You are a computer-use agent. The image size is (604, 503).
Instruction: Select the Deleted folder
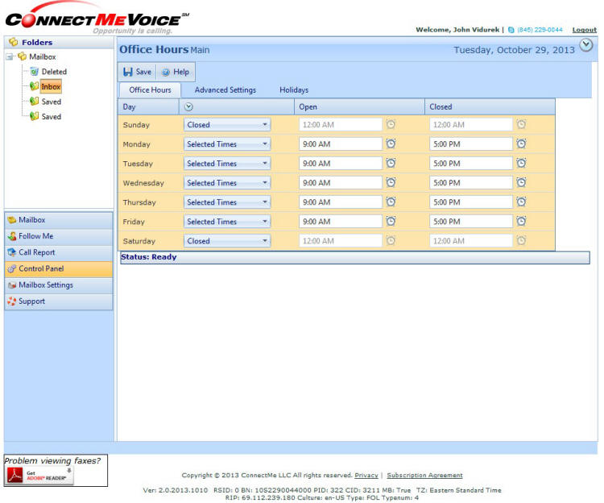pos(54,72)
